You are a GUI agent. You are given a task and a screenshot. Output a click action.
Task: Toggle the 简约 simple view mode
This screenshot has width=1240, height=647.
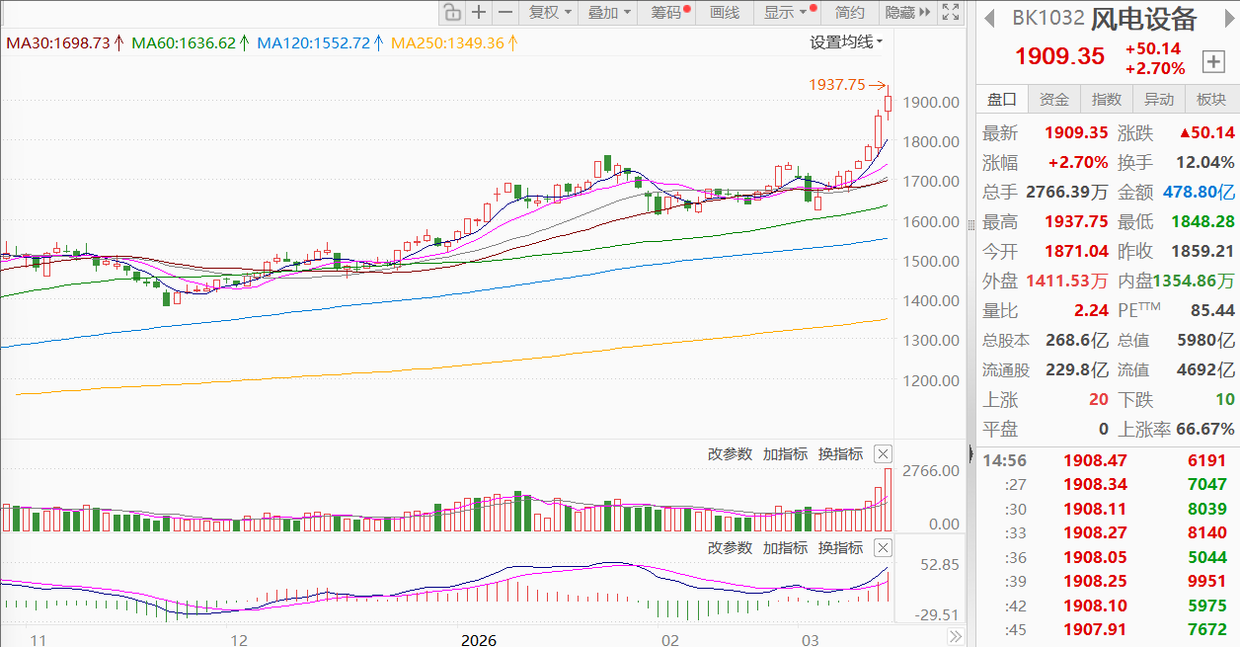(849, 13)
